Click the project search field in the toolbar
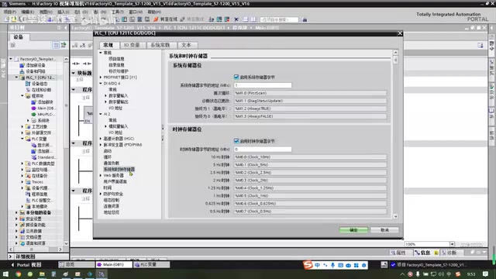 [x=279, y=19]
